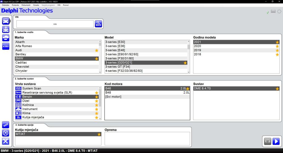283x153 pixels.
Task: Open the vehicle selection car icon in sidebar
Action: 6,21
